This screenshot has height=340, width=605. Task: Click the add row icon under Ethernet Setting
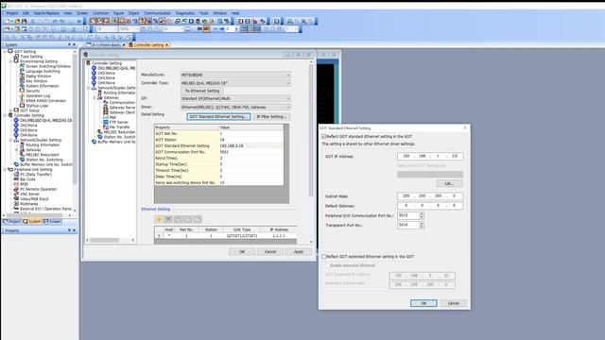pos(159,219)
